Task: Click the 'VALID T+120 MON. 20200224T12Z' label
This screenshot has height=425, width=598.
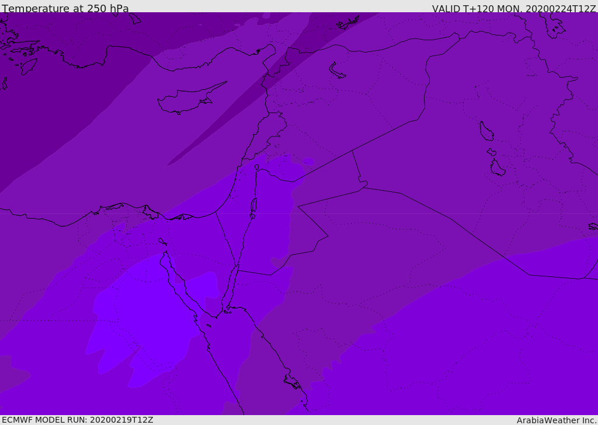Action: (x=514, y=8)
